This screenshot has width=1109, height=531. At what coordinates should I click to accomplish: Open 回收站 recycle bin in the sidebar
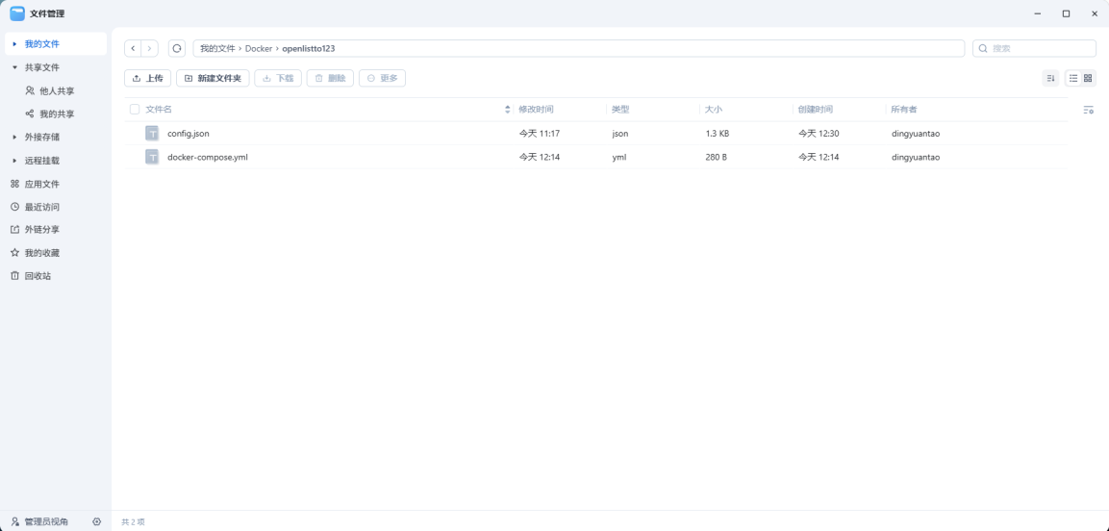pyautogui.click(x=38, y=276)
